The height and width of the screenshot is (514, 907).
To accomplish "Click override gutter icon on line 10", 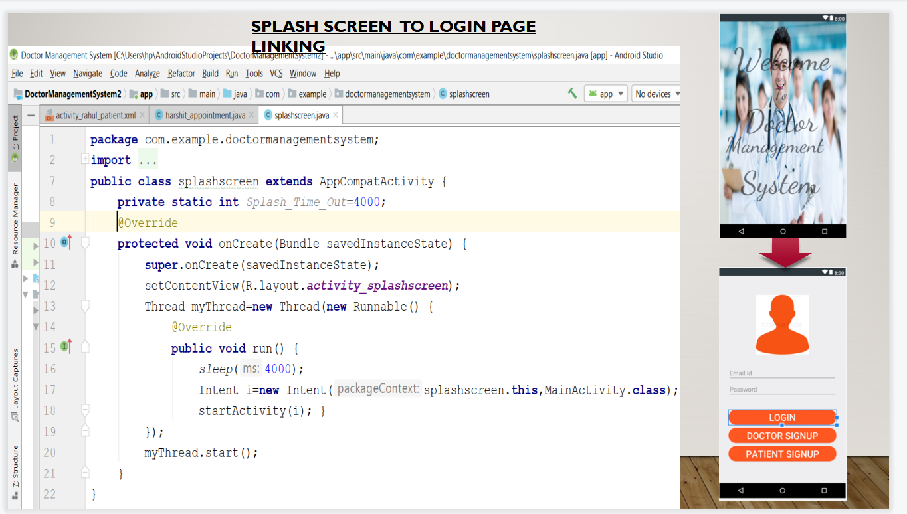I will [x=66, y=243].
